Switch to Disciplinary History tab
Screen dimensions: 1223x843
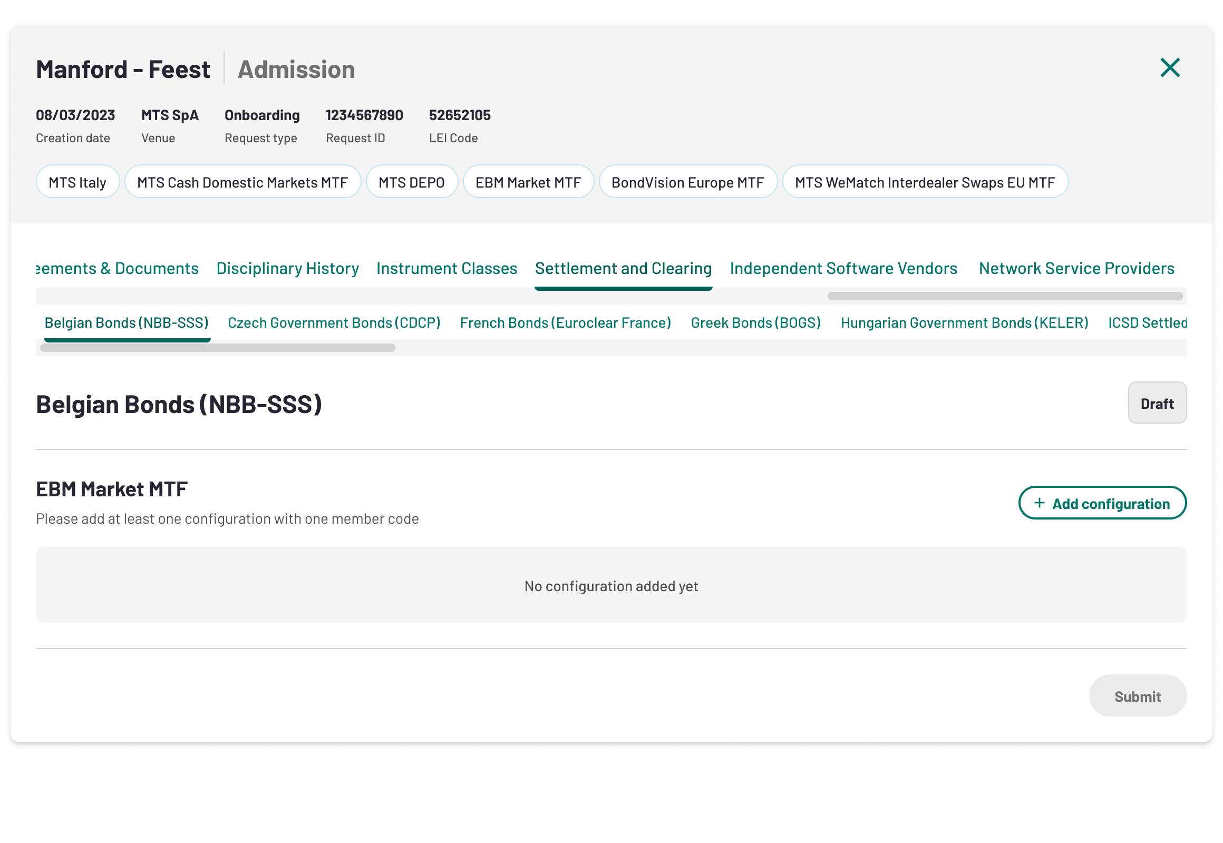coord(287,268)
